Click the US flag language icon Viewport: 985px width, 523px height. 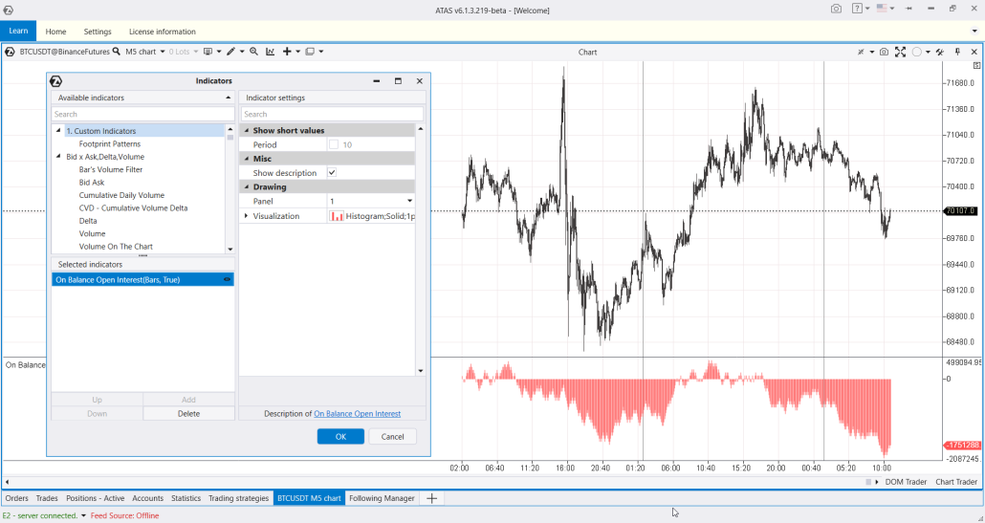pyautogui.click(x=882, y=9)
